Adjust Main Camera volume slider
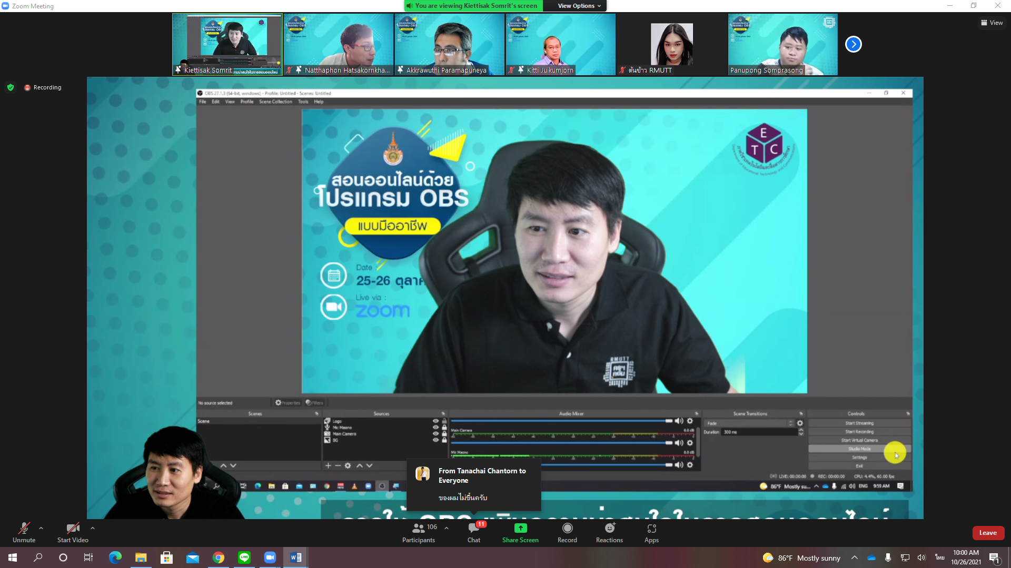 click(x=561, y=443)
